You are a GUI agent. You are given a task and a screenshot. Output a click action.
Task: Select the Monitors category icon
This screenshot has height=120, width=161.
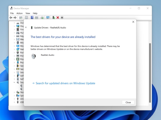[18, 46]
